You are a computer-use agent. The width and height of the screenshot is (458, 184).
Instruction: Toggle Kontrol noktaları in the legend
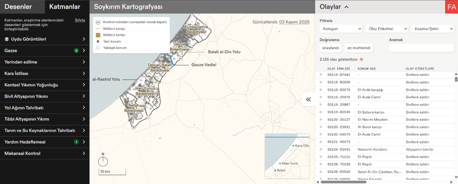point(98,22)
